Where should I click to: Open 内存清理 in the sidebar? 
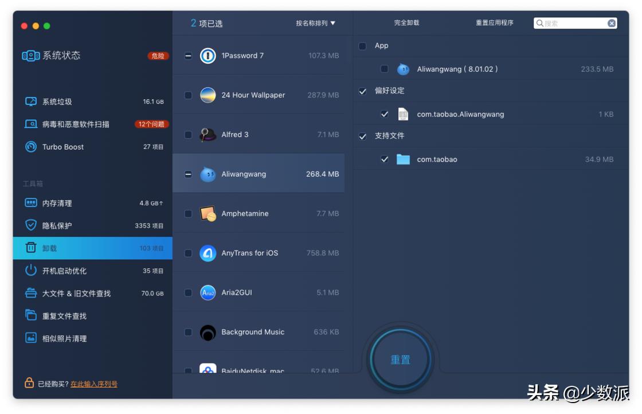[92, 203]
